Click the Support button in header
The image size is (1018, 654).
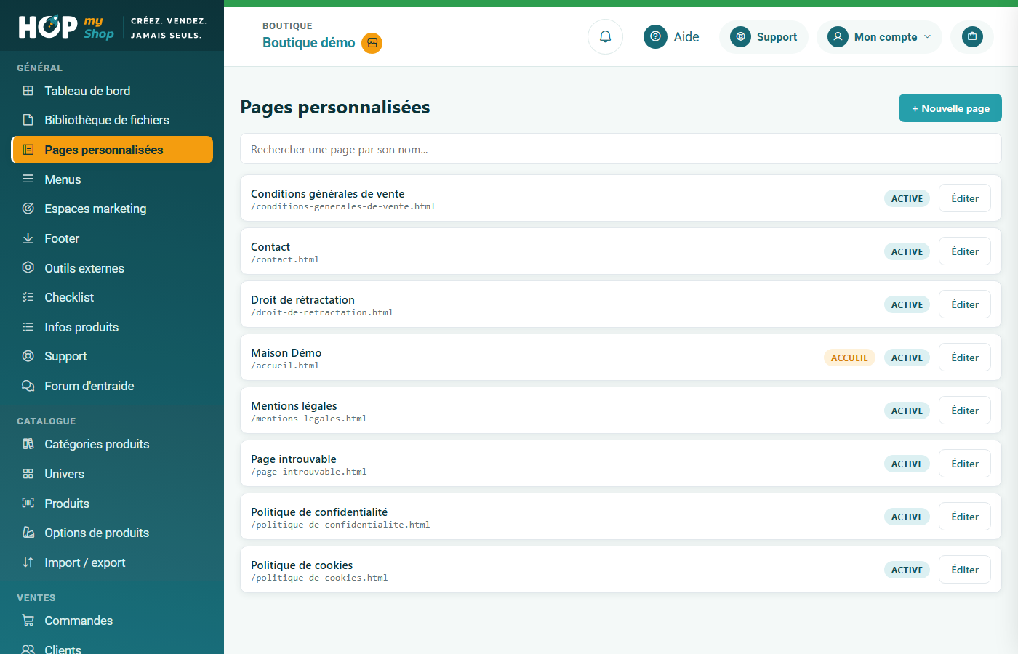click(763, 37)
